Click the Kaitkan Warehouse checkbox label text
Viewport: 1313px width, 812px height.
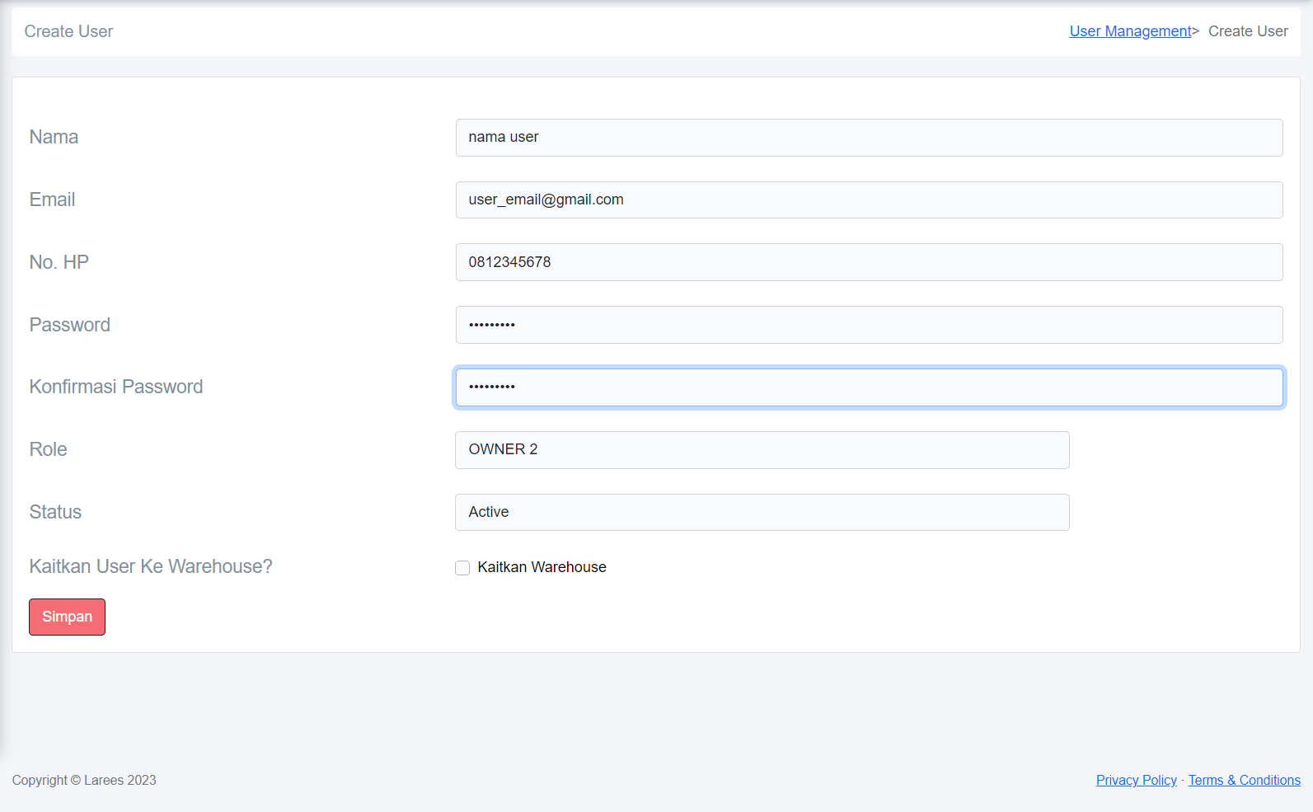(x=542, y=567)
